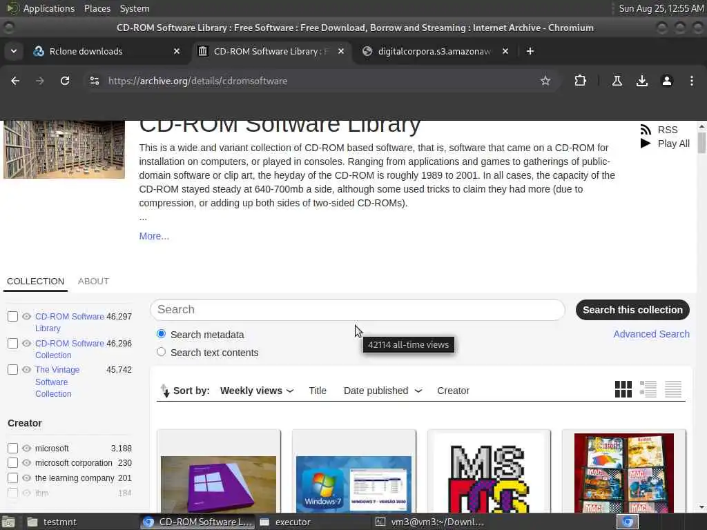
Task: Click the address bar URL
Action: point(197,81)
